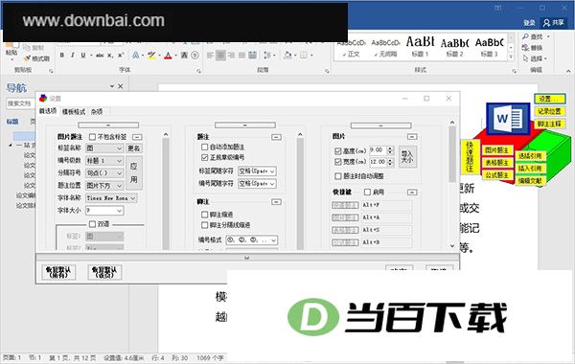Image resolution: width=575 pixels, height=364 pixels.
Task: Open 编号格式 circled numbers dropdown
Action: 251,240
